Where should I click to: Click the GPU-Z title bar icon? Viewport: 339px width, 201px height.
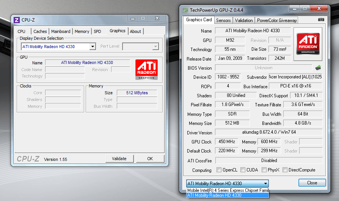[x=185, y=10]
